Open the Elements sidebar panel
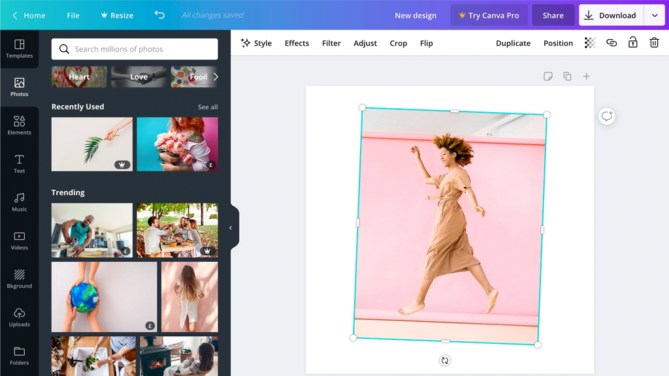 pos(19,125)
